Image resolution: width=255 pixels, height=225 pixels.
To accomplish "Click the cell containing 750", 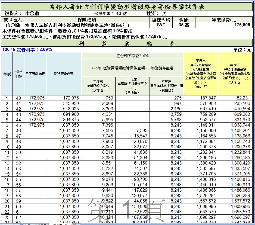I will pos(98,98).
